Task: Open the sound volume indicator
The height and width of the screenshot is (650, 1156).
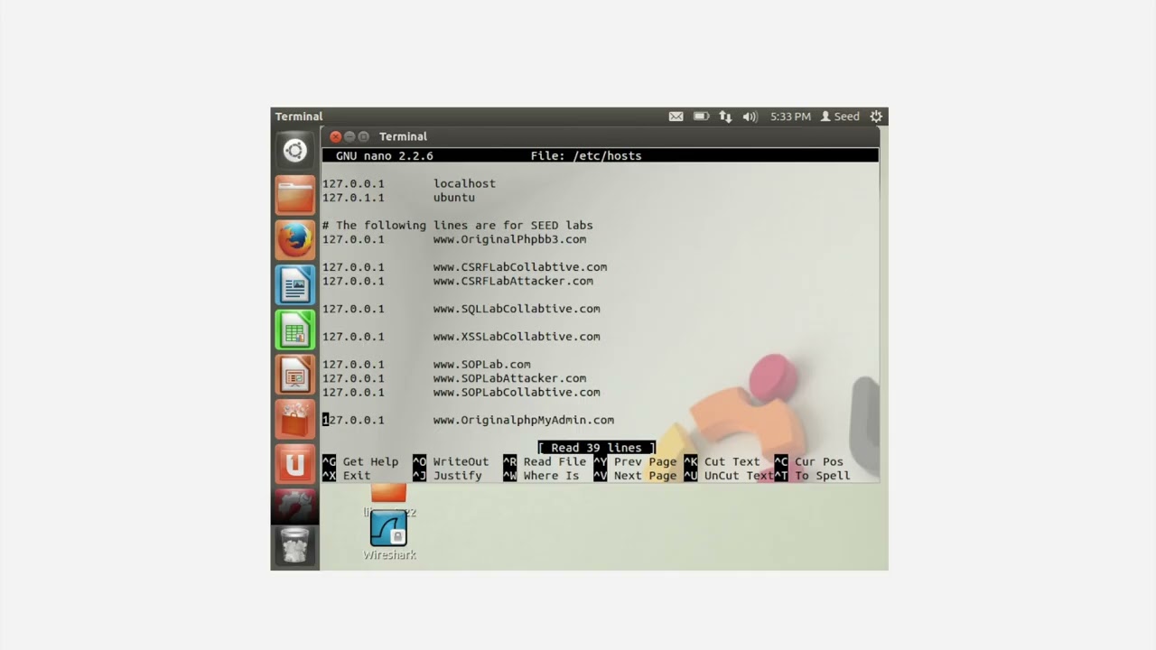Action: click(750, 116)
